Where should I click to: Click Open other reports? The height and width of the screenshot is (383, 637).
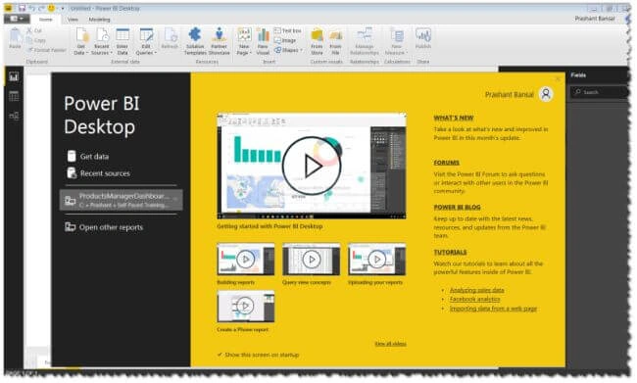click(104, 227)
